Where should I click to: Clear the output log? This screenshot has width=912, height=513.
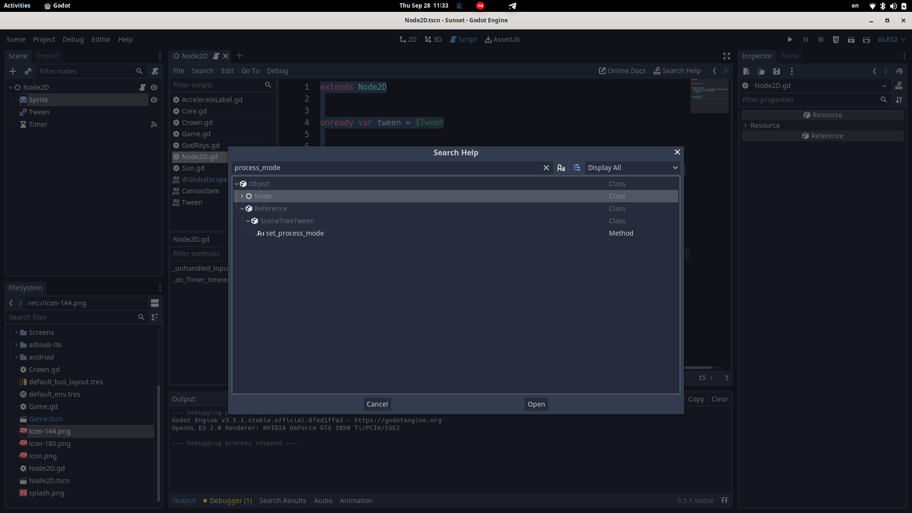(x=720, y=399)
